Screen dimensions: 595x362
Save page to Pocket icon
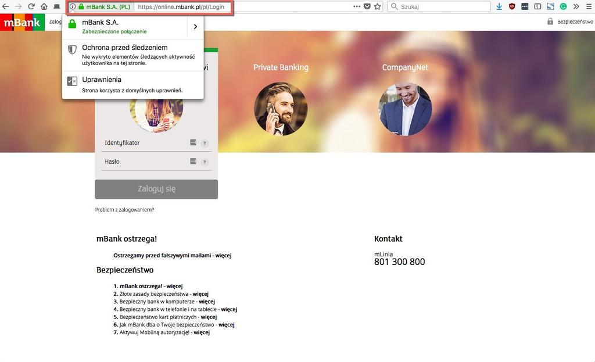click(367, 6)
